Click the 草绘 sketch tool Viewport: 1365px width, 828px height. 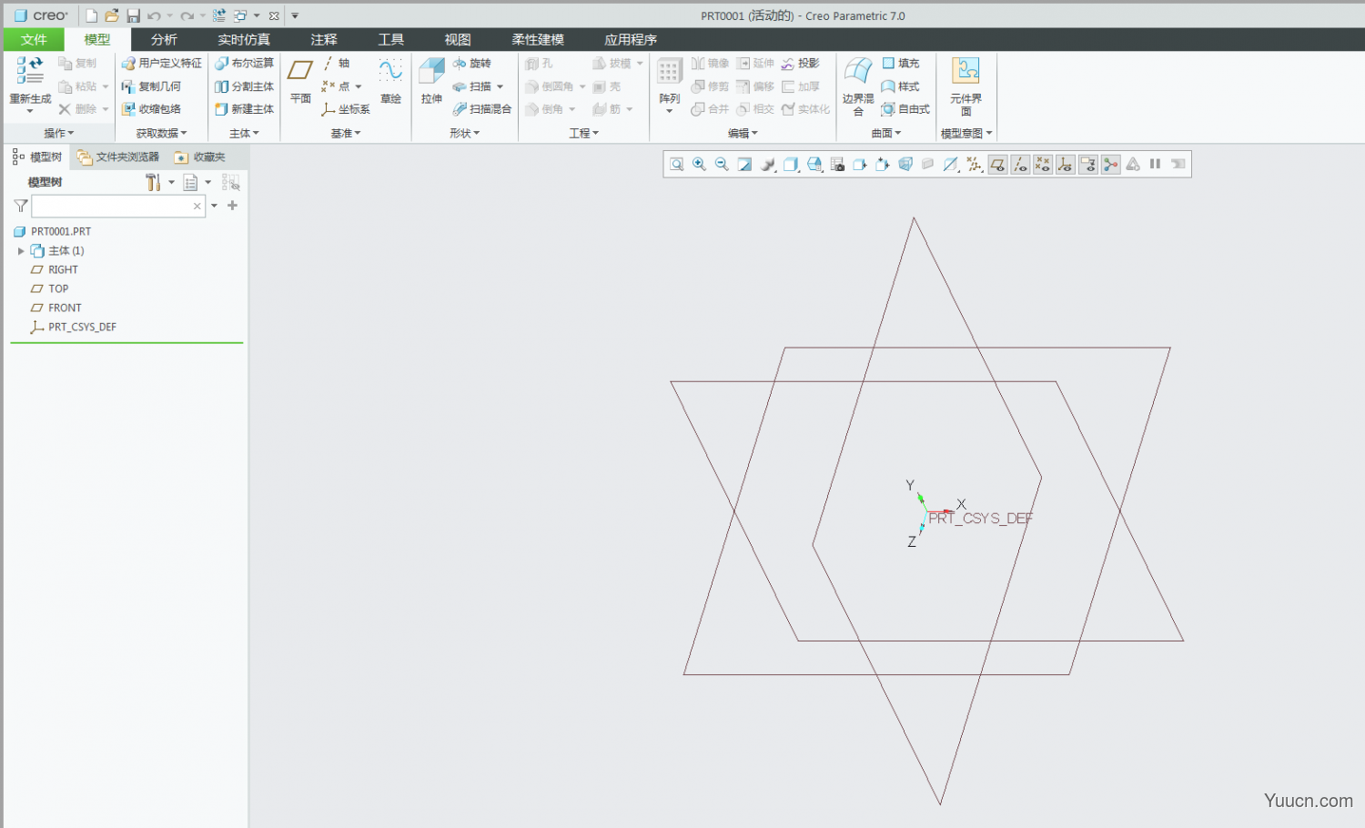pyautogui.click(x=390, y=81)
